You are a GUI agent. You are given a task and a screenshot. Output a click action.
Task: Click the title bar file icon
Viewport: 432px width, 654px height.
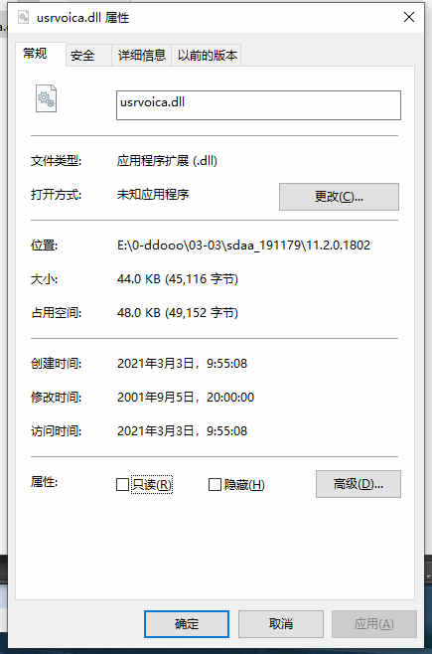[23, 17]
